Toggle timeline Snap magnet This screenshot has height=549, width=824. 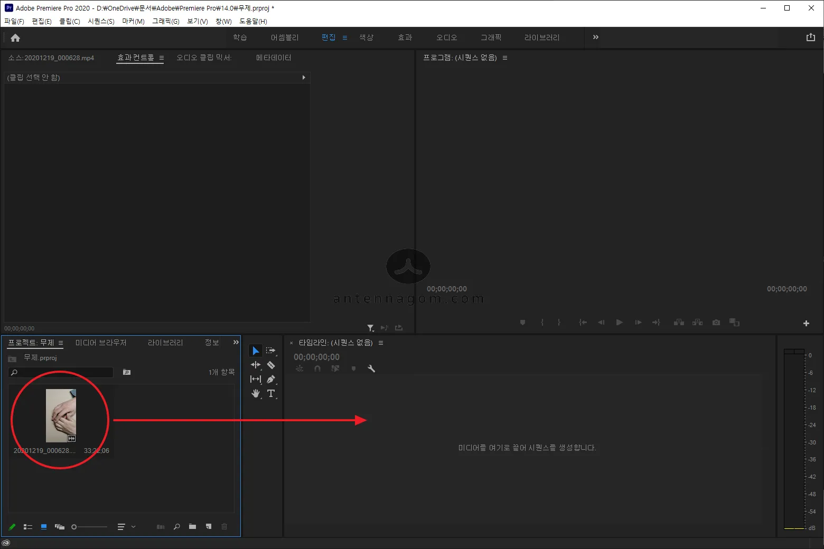[317, 368]
